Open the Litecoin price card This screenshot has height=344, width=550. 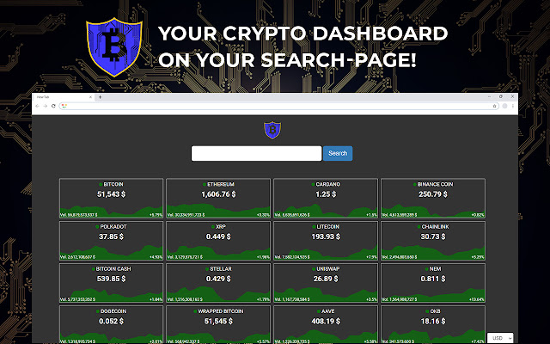(326, 241)
